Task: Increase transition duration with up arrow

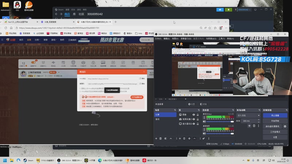Action: coord(259,120)
